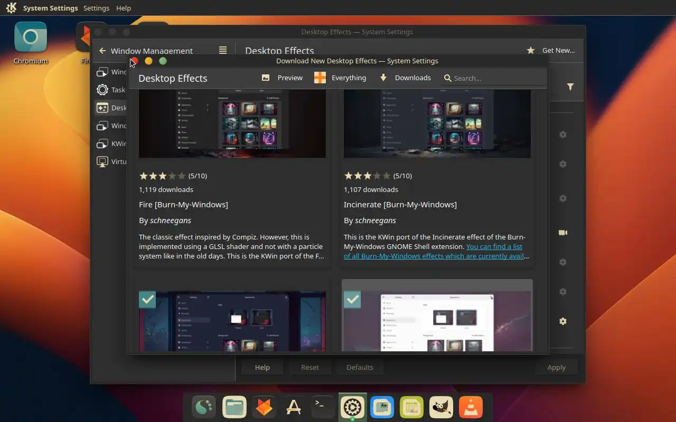Click the title 'Incinerate [Burn-My-Windows]'
Viewport: 676px width, 422px height.
click(400, 205)
